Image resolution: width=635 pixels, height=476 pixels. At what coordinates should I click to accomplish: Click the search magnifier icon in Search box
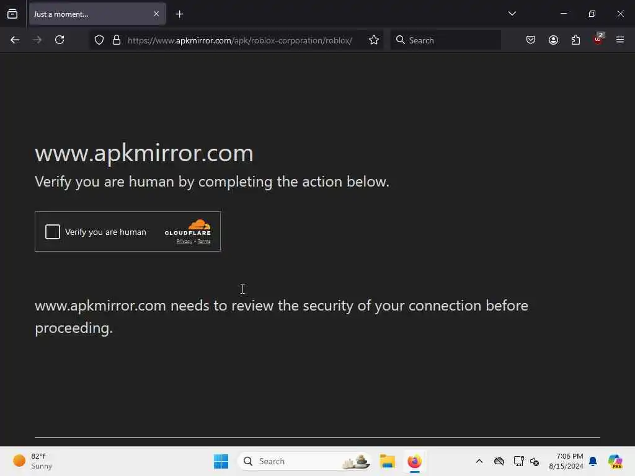400,40
